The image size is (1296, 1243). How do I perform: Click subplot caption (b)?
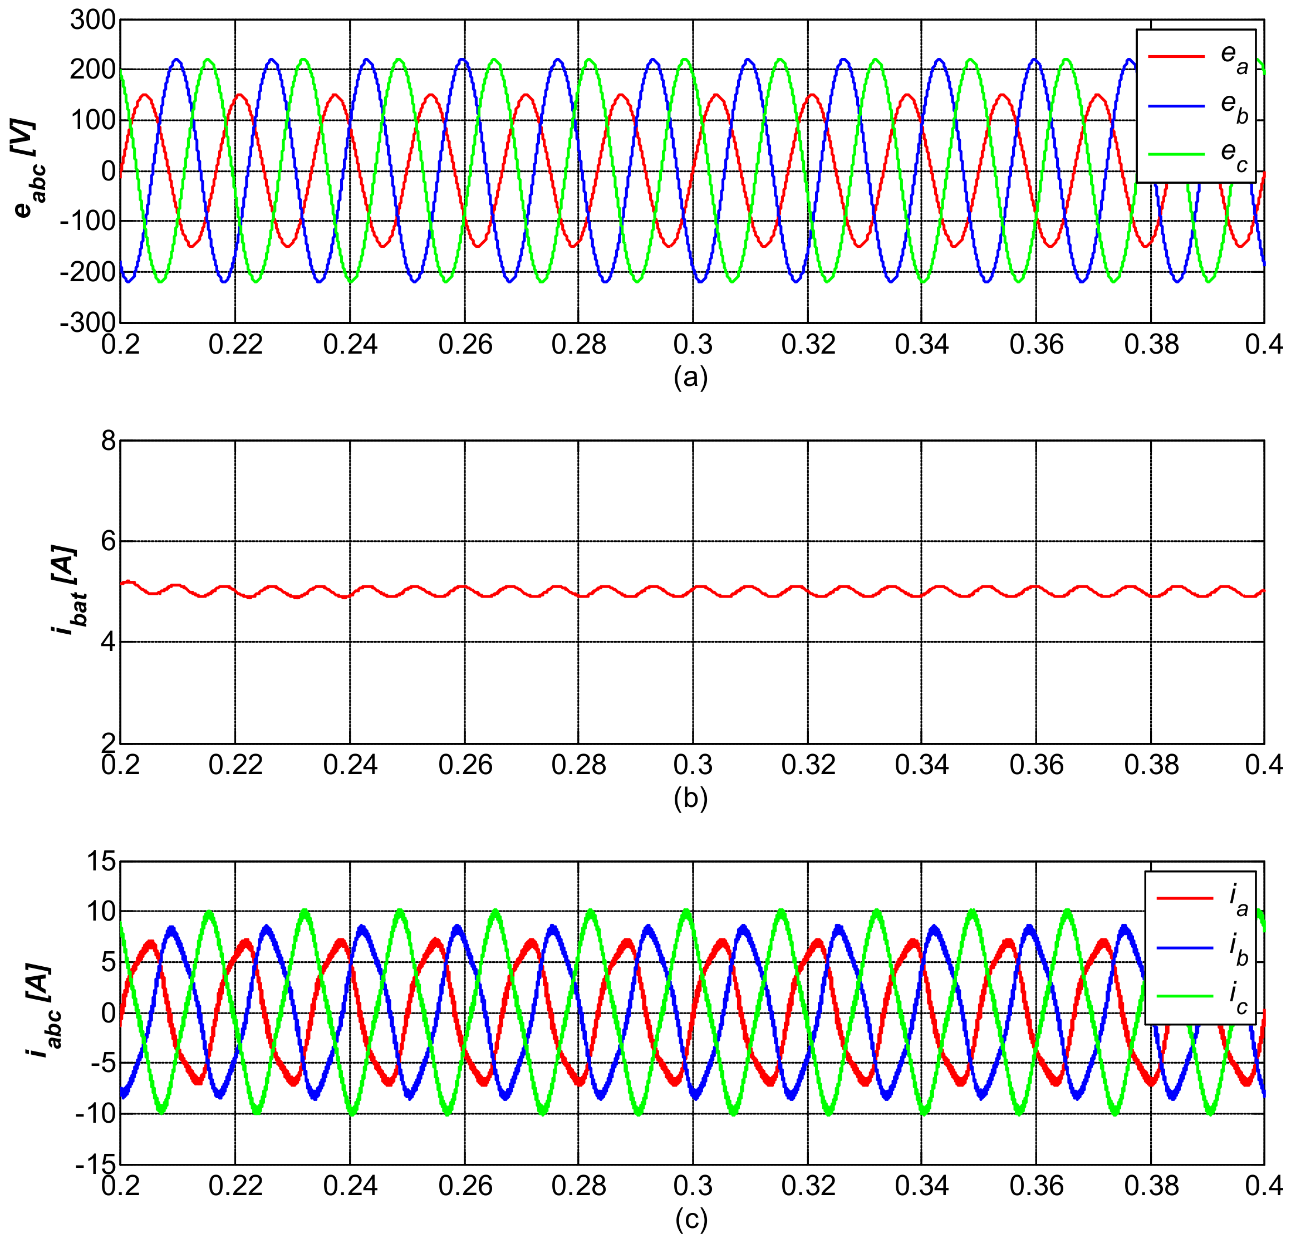691,799
